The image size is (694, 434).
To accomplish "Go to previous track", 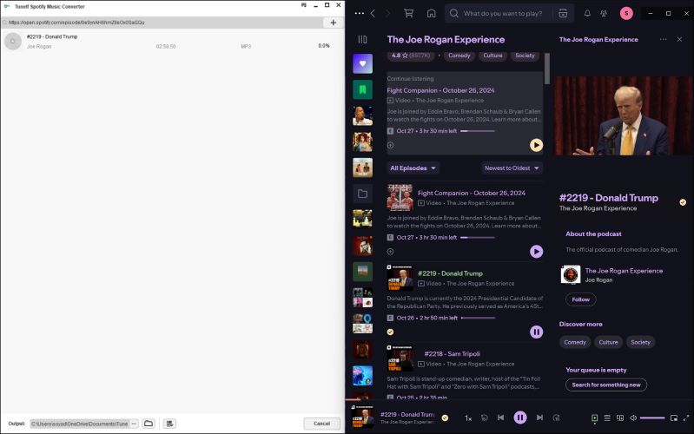I will [500, 418].
